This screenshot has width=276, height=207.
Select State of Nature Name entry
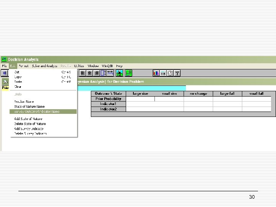[x=43, y=107]
